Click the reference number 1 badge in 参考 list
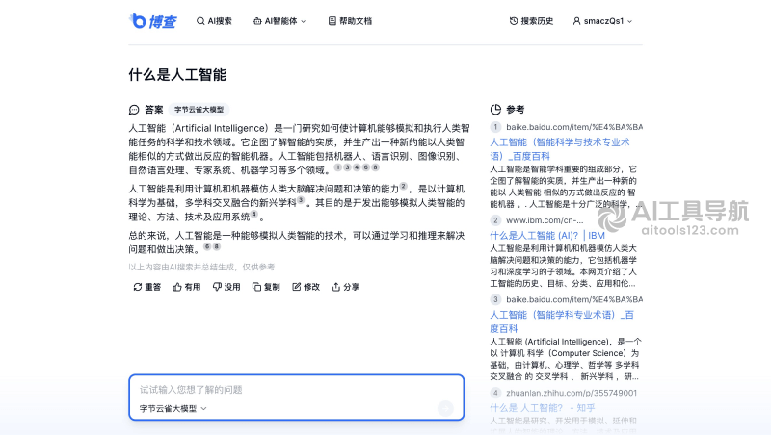This screenshot has height=435, width=771. pos(495,127)
